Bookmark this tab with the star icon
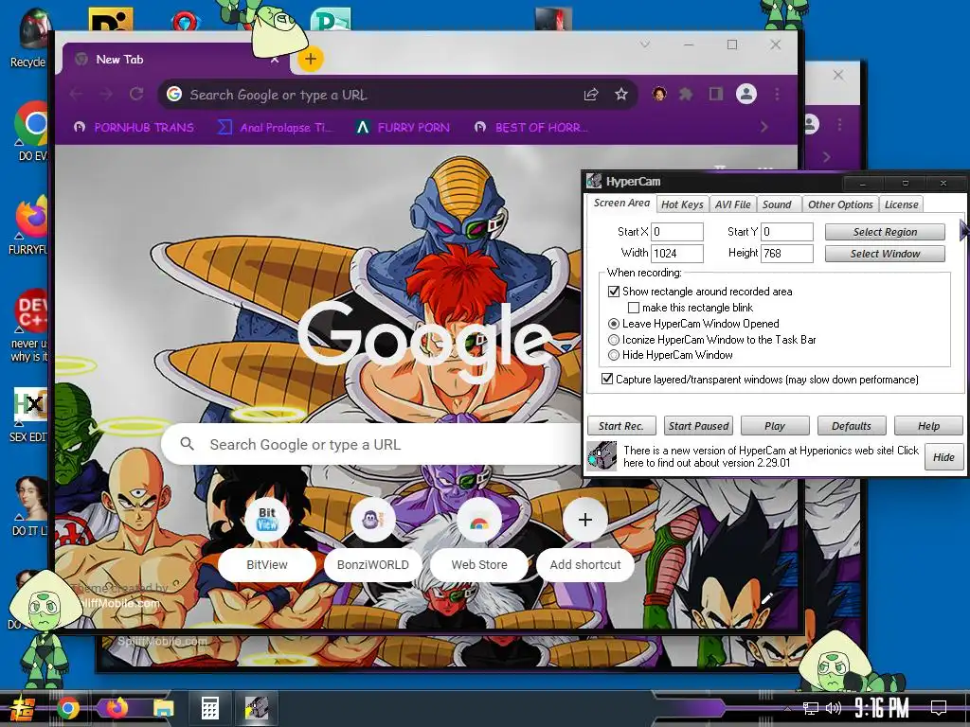 pyautogui.click(x=621, y=94)
